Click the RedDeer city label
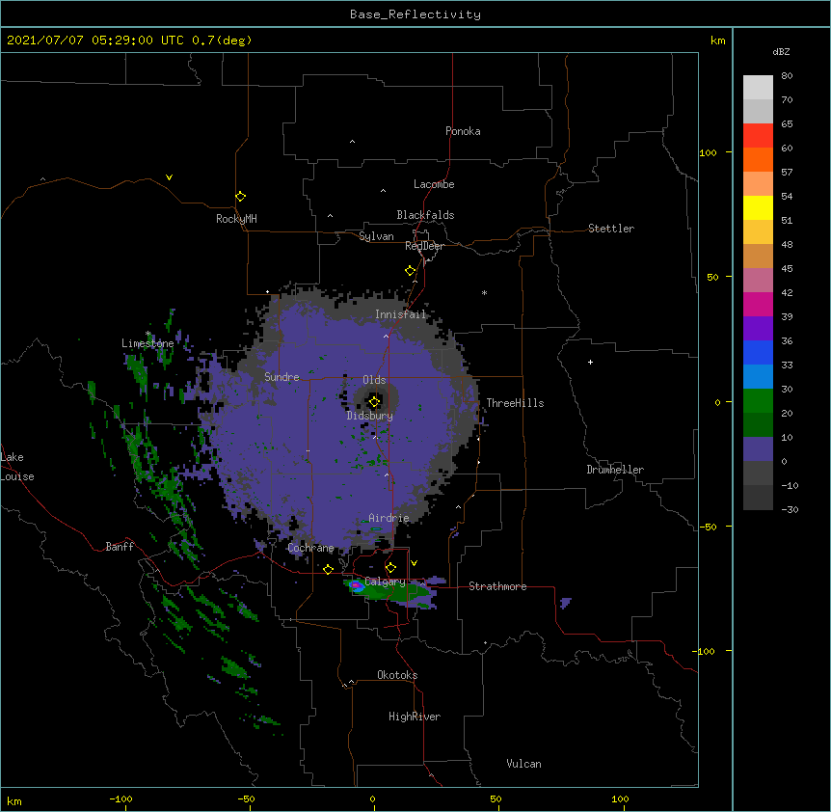 click(x=424, y=246)
